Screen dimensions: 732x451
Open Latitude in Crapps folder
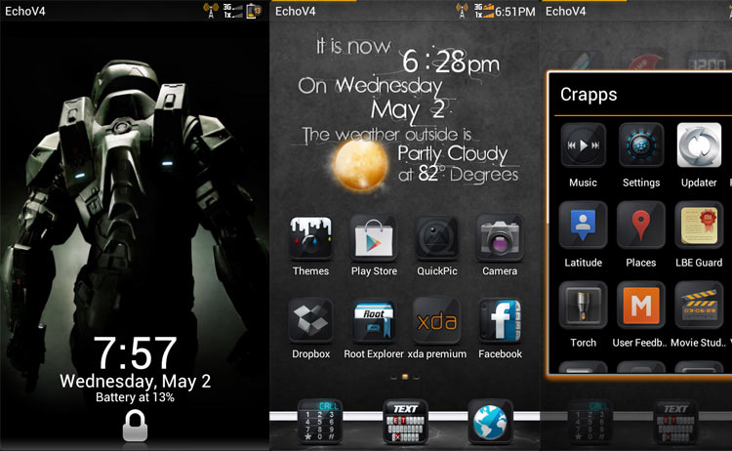[x=583, y=225]
